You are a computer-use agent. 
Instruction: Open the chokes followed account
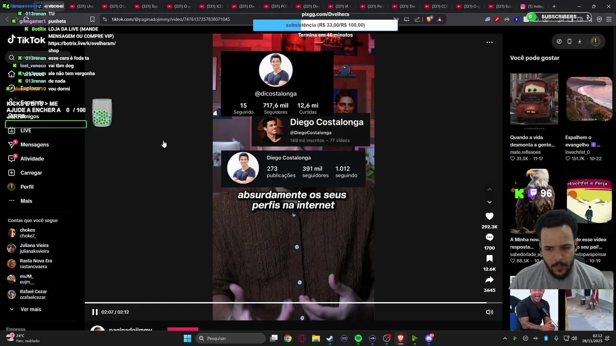point(28,233)
